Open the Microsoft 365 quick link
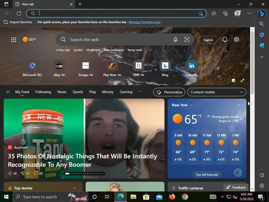 [32, 68]
